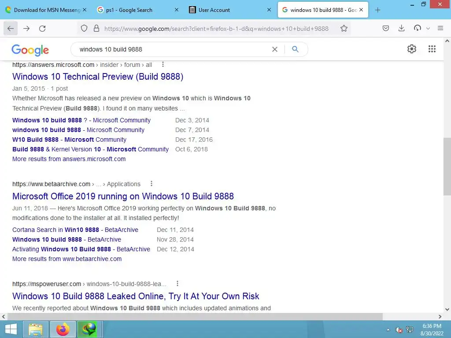Open Build 9888 & Kernel Version 10 link
Screen dimensions: 451x338
[x=90, y=149]
